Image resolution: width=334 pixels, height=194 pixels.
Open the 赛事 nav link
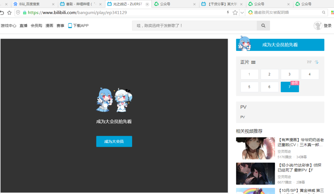point(60,26)
